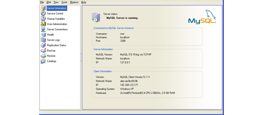Open User Administration via its users icon
The height and width of the screenshot is (115, 263).
pos(43,24)
